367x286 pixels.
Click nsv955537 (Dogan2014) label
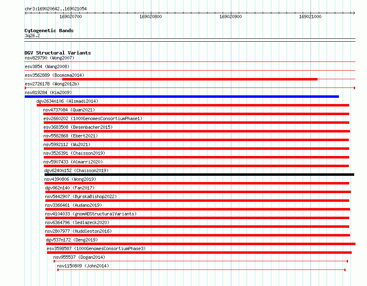79,257
